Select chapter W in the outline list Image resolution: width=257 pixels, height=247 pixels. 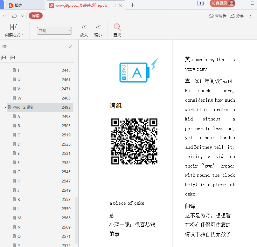[19, 98]
